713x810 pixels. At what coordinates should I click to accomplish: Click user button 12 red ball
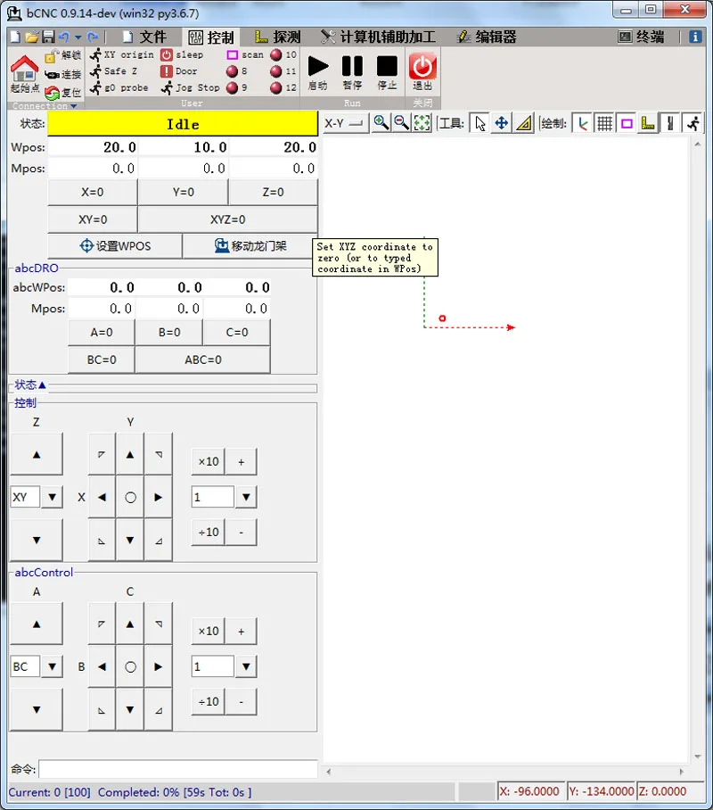(x=276, y=87)
